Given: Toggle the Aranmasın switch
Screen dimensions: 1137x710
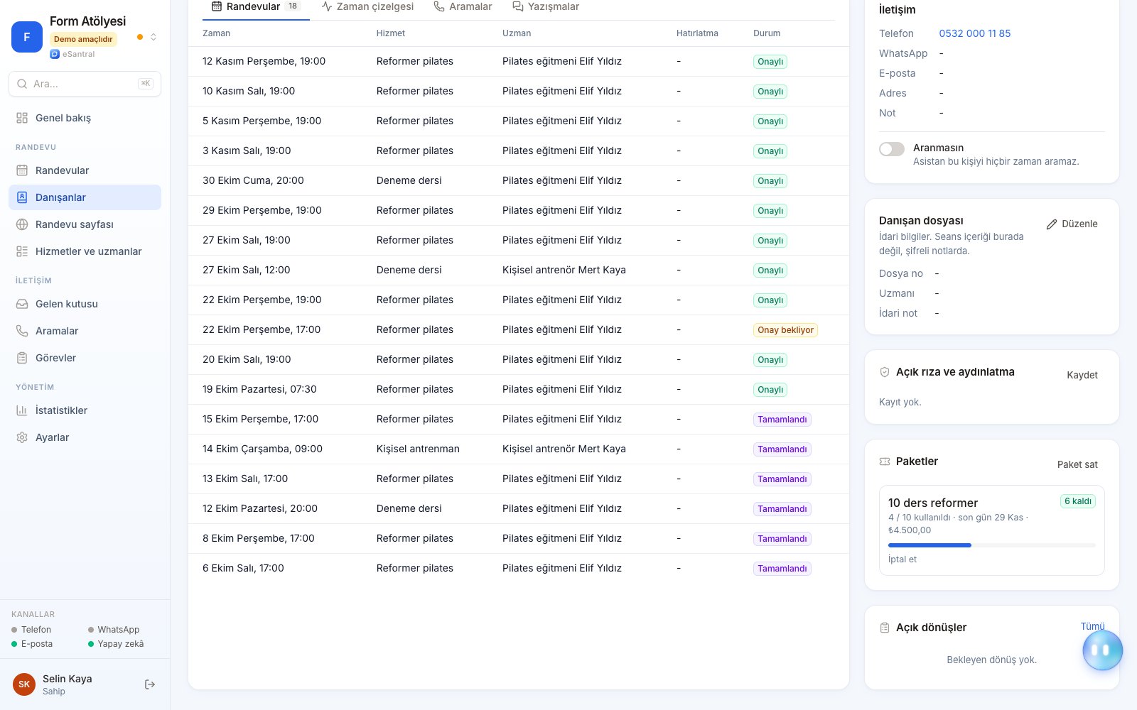Looking at the screenshot, I should (892, 148).
